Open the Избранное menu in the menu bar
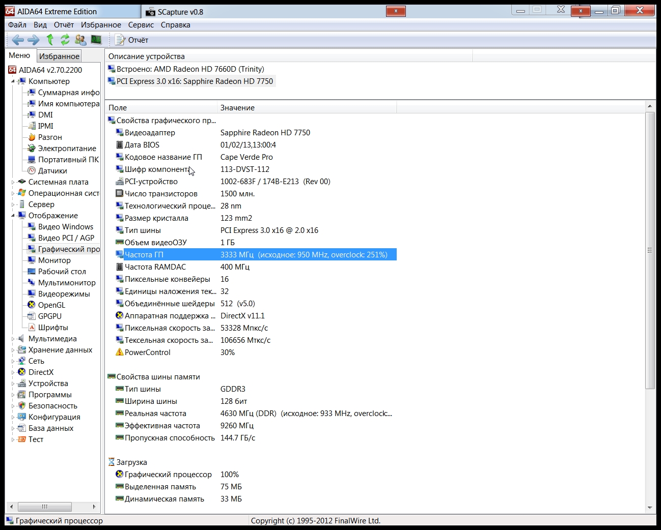This screenshot has height=530, width=661. pyautogui.click(x=101, y=25)
